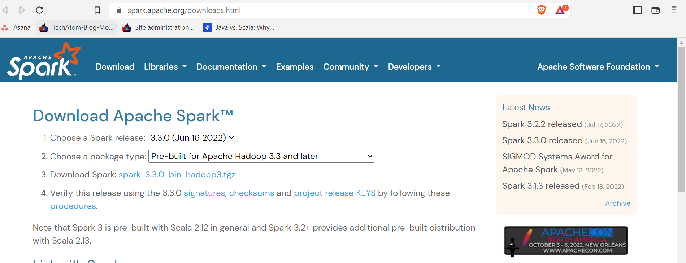This screenshot has width=686, height=263.
Task: Click the Download Apache Spark heading
Action: point(133,116)
